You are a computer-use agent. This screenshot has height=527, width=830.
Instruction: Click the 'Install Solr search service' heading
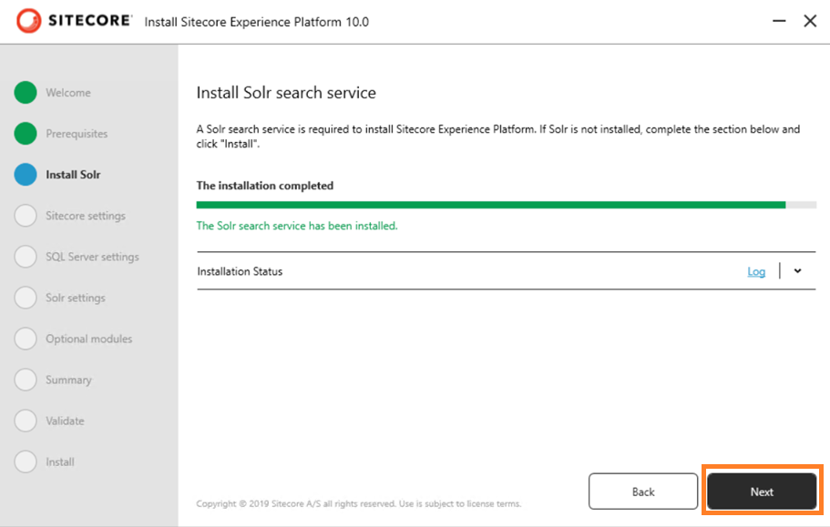point(286,93)
